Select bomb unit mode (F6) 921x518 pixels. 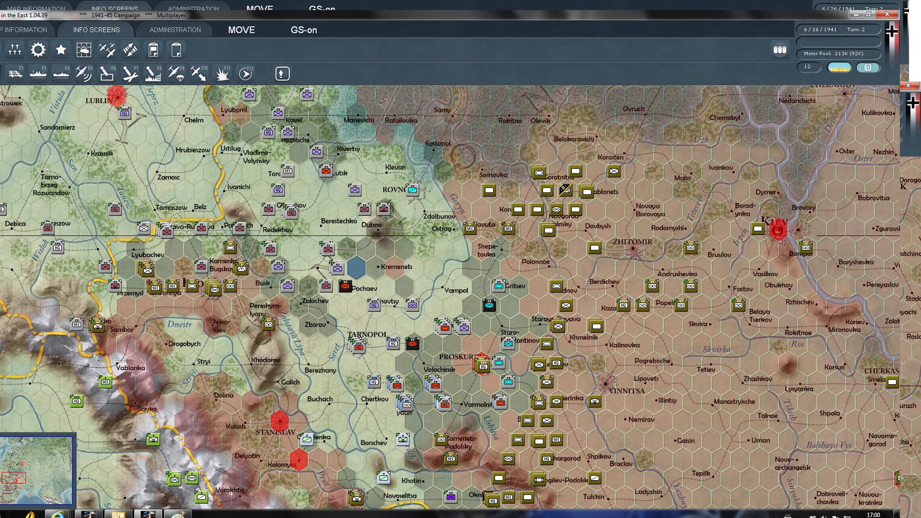click(x=107, y=73)
